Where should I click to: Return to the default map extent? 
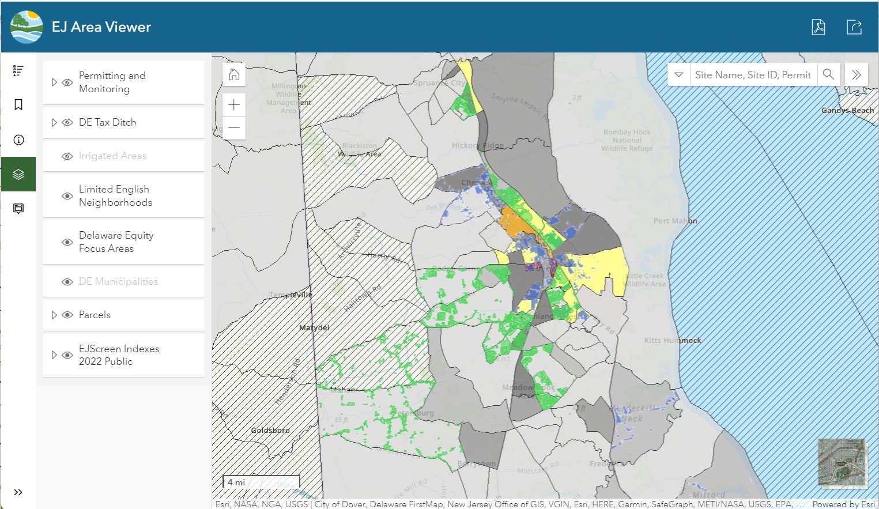pyautogui.click(x=233, y=74)
